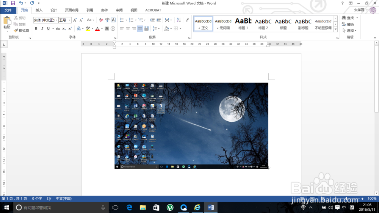Open paragraph dialog launcher in 段落 group
The width and height of the screenshot is (379, 213).
pyautogui.click(x=189, y=38)
